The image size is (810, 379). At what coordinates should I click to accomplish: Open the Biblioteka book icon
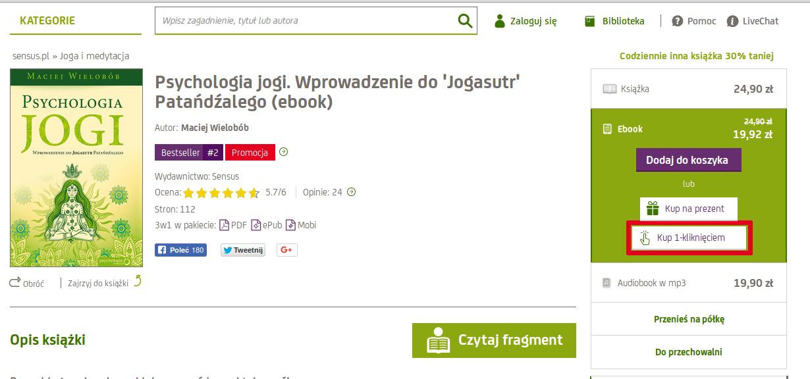pyautogui.click(x=590, y=21)
